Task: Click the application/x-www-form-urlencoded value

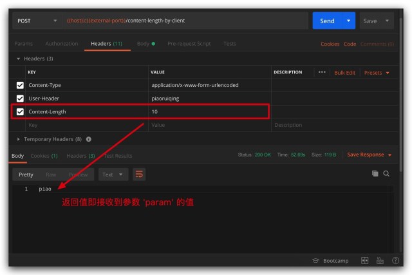Action: point(195,85)
